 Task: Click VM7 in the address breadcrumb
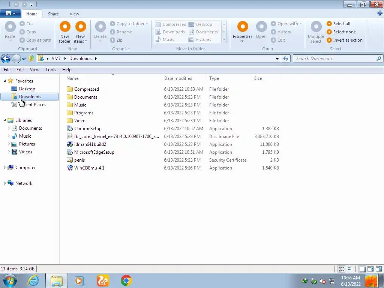pos(56,58)
